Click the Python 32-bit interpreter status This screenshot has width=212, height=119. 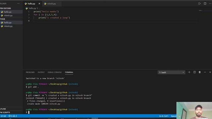3,116
